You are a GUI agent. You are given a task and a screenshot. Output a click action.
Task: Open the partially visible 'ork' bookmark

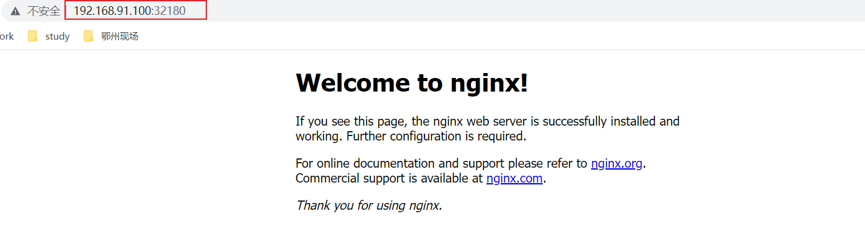[7, 37]
